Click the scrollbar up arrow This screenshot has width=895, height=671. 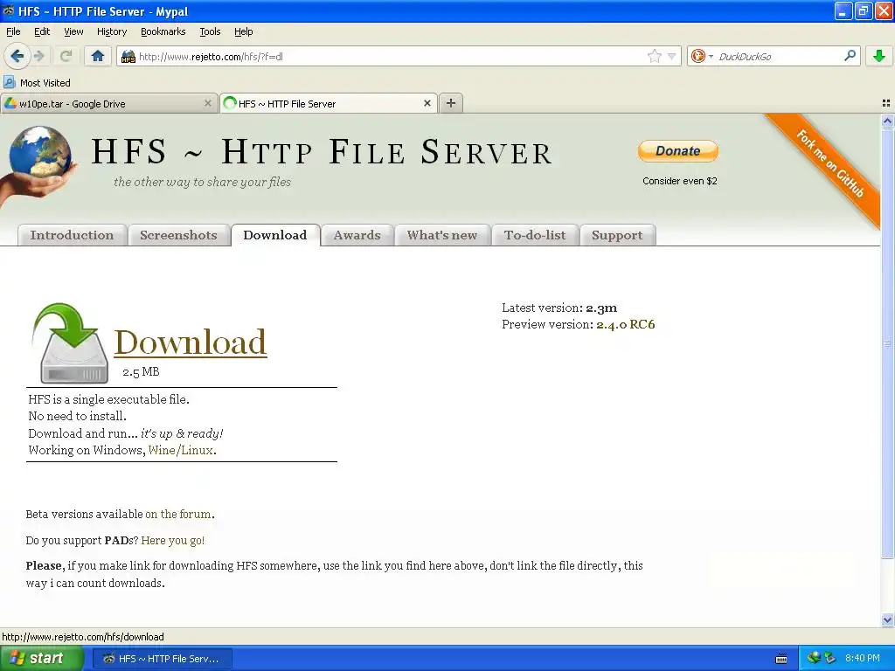tap(887, 121)
